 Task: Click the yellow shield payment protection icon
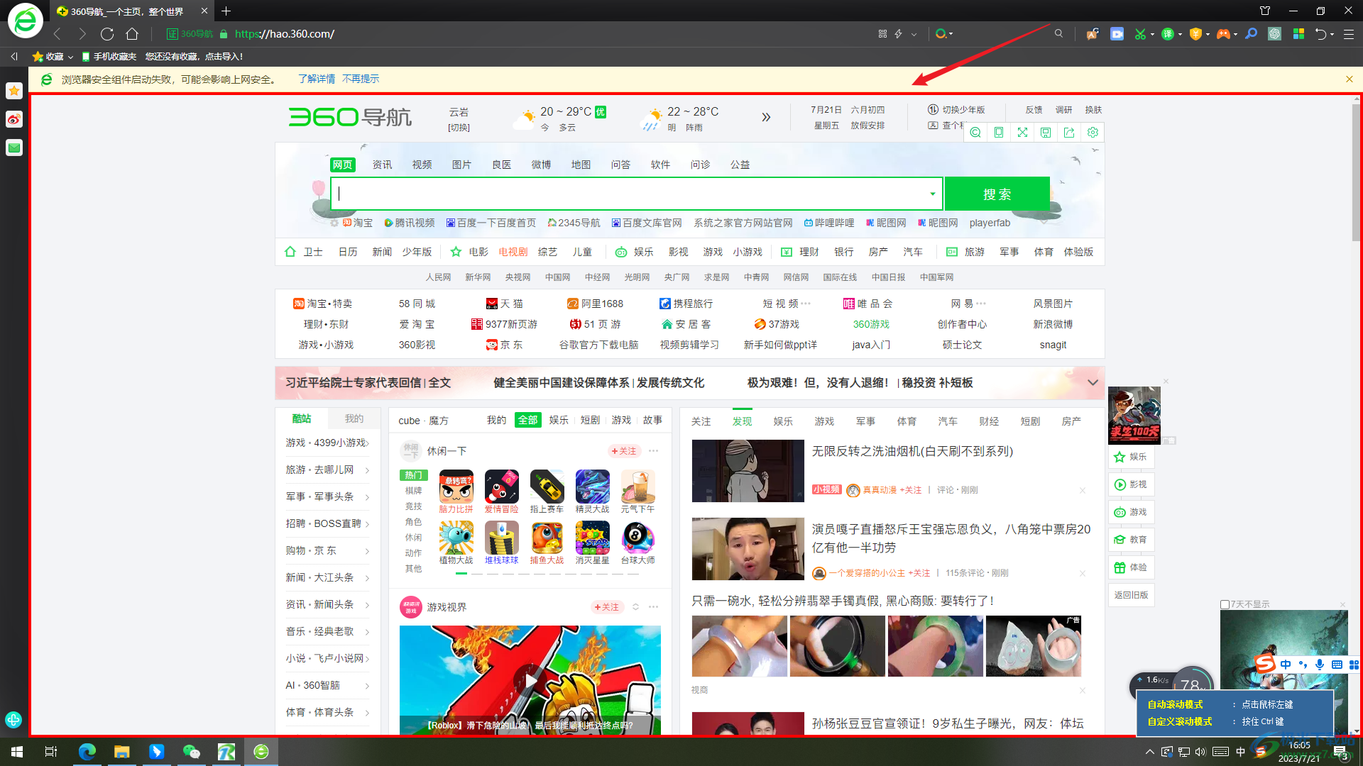coord(1195,34)
